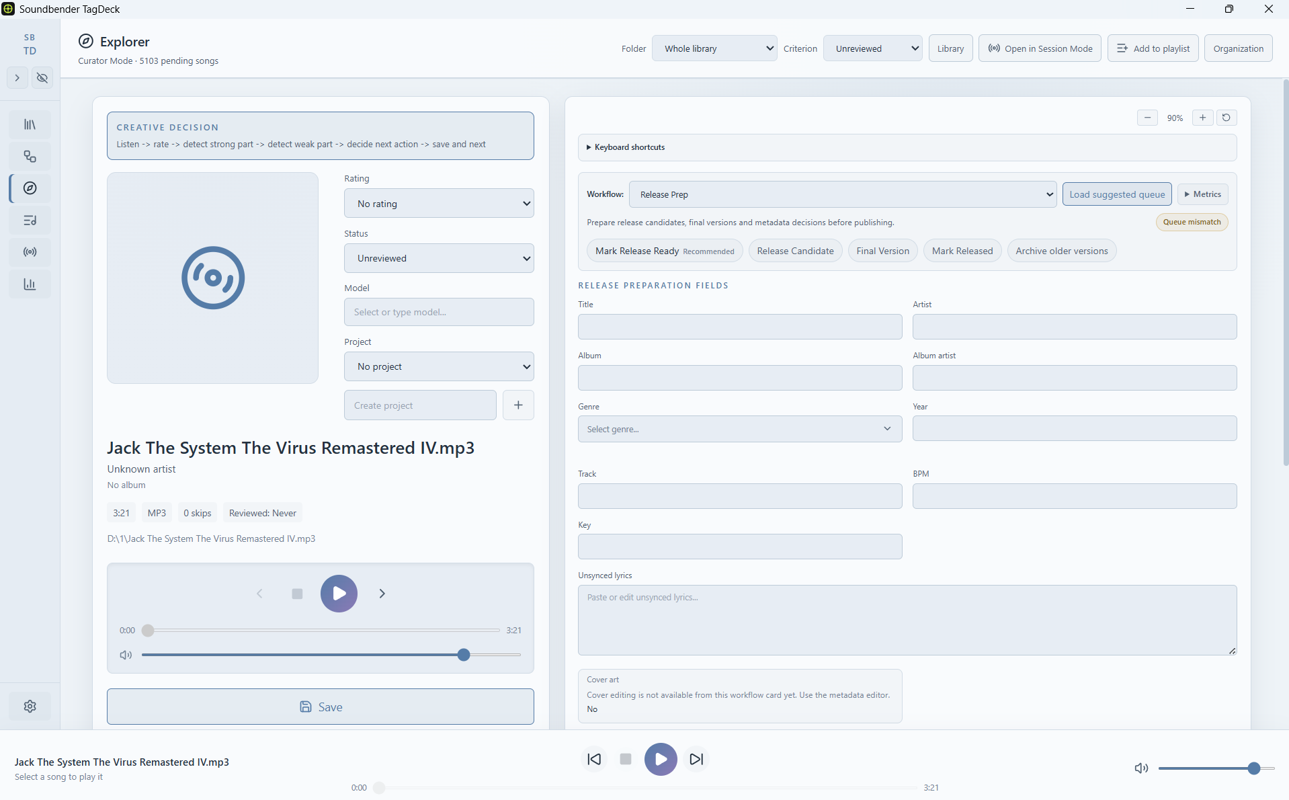Click Load suggested queue
The image size is (1289, 800).
[x=1117, y=194]
